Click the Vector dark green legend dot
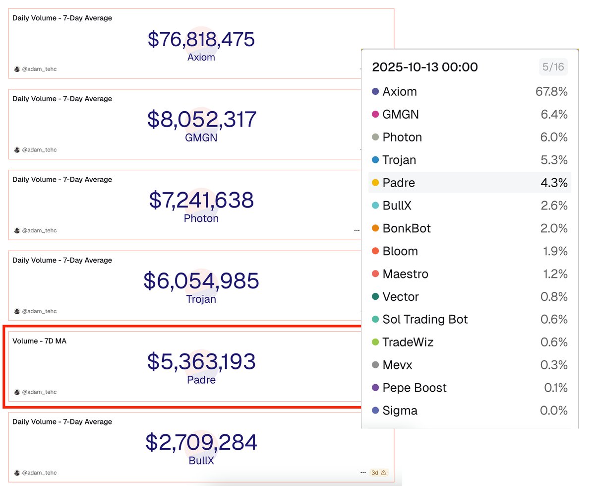This screenshot has height=486, width=595. point(375,297)
